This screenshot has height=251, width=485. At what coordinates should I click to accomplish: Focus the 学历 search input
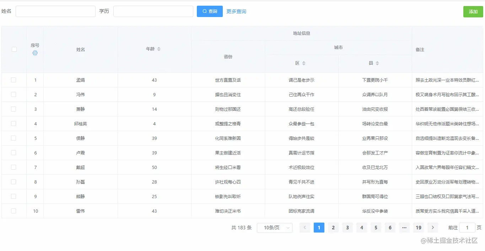[153, 11]
